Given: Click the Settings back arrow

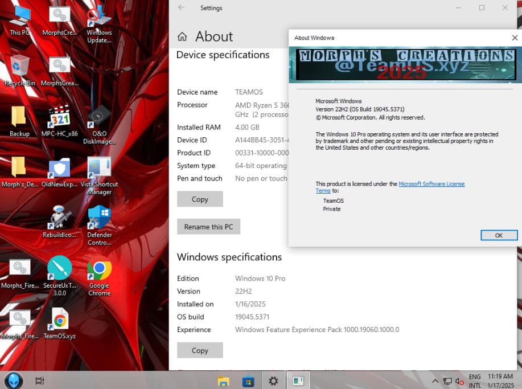Looking at the screenshot, I should click(181, 7).
